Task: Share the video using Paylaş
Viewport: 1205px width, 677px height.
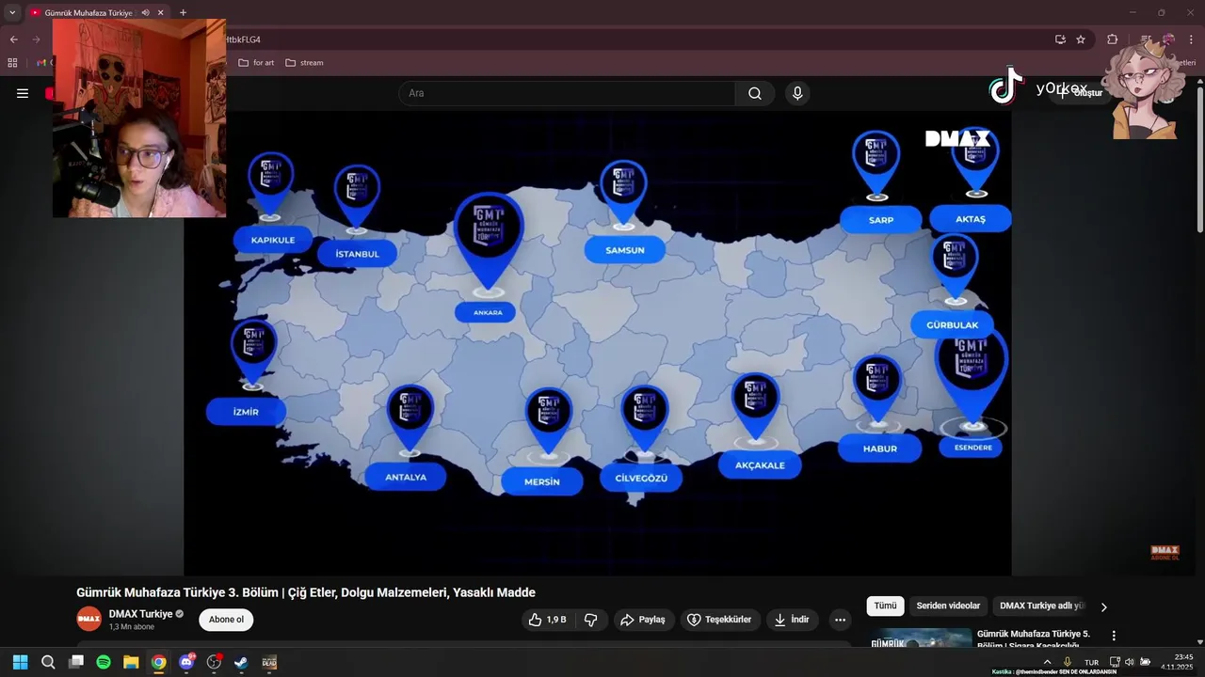Action: click(x=644, y=620)
